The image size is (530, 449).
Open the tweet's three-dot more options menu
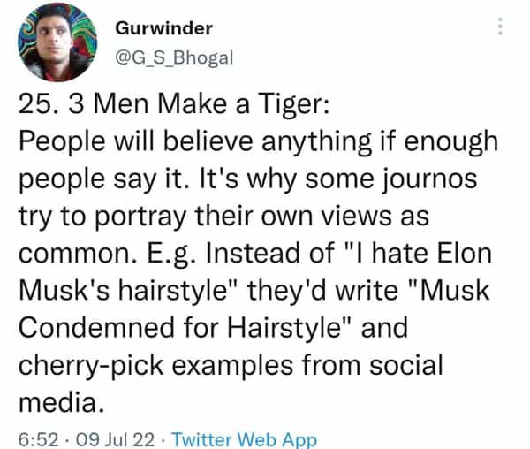(x=501, y=27)
